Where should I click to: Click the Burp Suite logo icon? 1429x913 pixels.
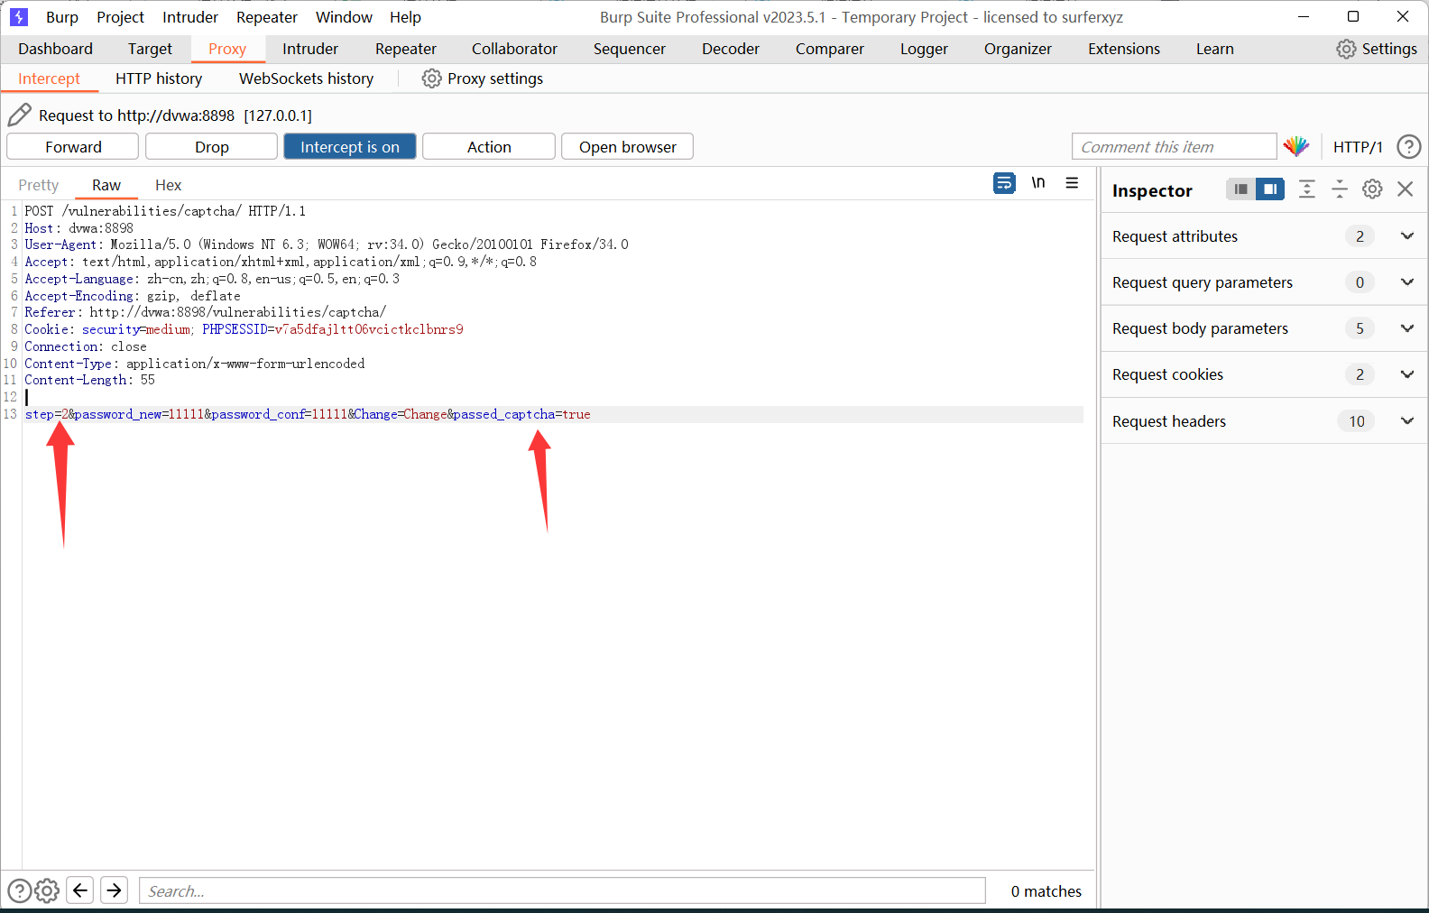[x=19, y=17]
